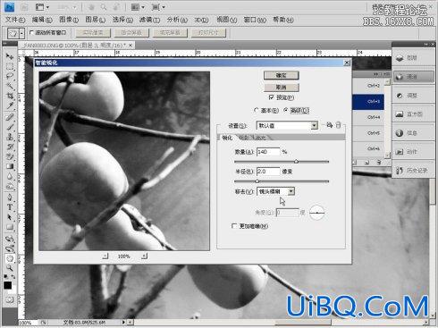Delete current settings trash icon in dialog
Image resolution: width=438 pixels, height=328 pixels.
point(338,125)
